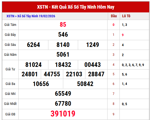Select the Giải Tư number 81024

click(x=34, y=65)
